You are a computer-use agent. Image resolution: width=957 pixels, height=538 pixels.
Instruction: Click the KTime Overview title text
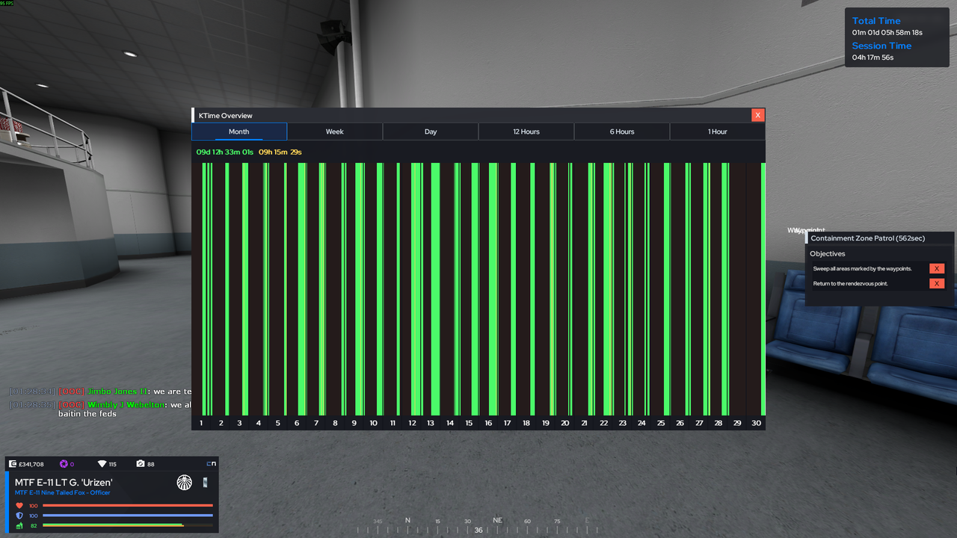[226, 116]
